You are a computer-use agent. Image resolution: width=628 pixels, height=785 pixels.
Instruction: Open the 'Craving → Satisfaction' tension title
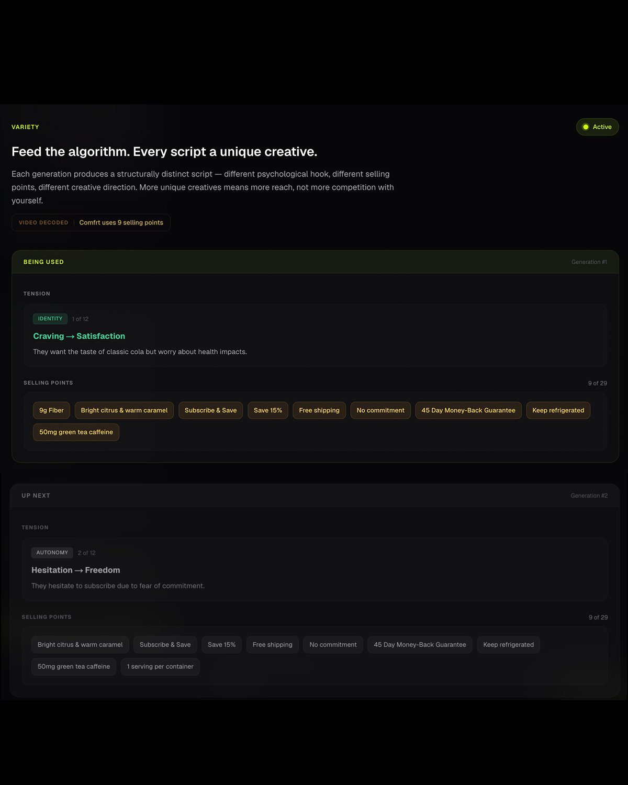coord(79,336)
